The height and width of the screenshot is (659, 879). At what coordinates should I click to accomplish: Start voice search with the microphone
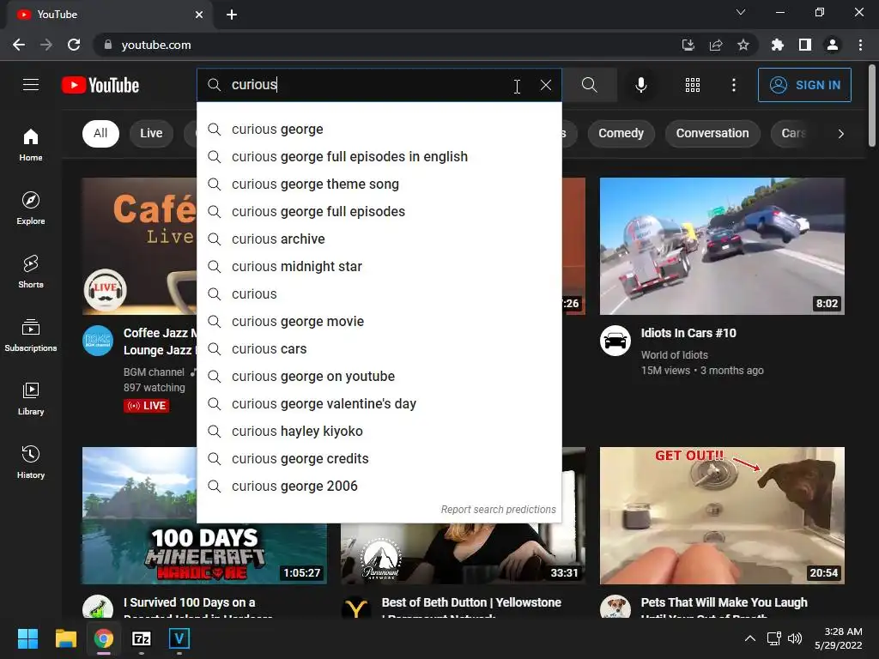click(x=641, y=85)
